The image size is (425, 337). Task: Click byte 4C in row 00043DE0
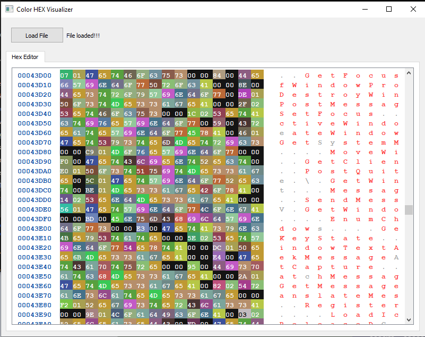point(206,209)
